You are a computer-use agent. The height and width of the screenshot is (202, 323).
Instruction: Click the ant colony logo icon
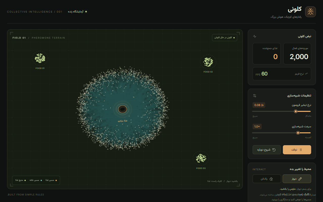[310, 12]
